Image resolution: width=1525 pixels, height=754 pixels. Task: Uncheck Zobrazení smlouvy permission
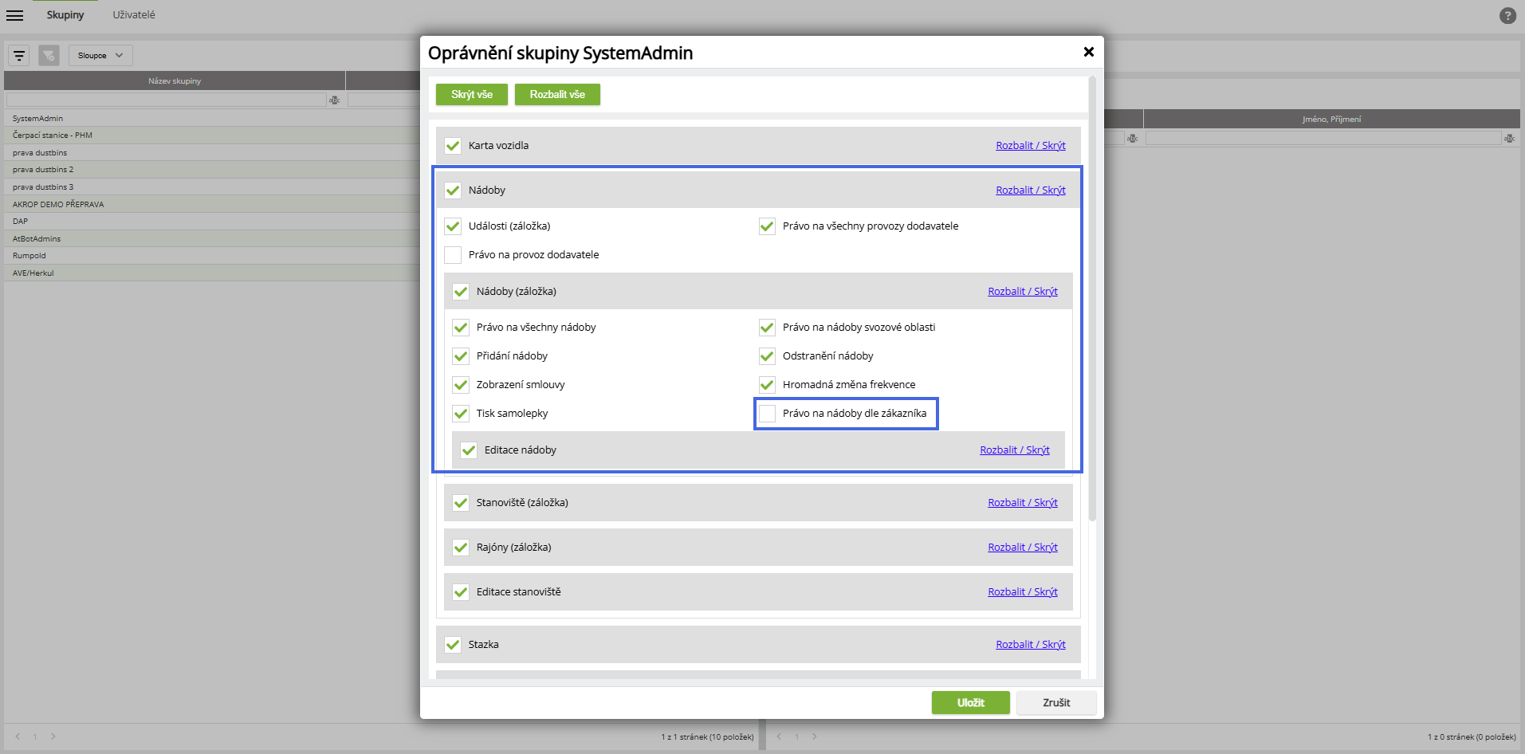461,385
